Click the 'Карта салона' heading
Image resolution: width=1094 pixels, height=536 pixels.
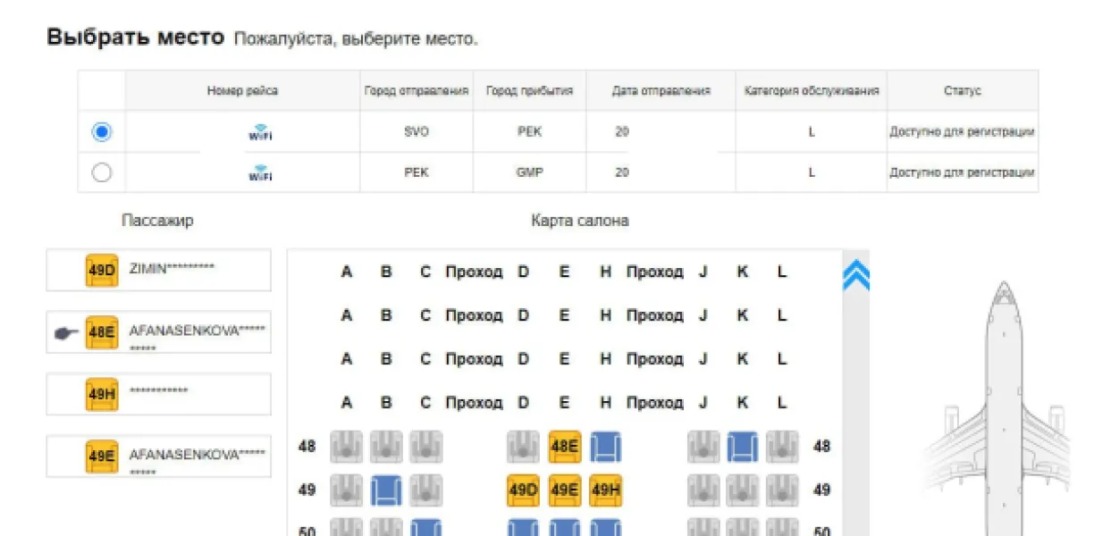(579, 221)
